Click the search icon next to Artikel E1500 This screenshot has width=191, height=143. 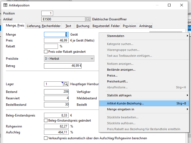88,19
